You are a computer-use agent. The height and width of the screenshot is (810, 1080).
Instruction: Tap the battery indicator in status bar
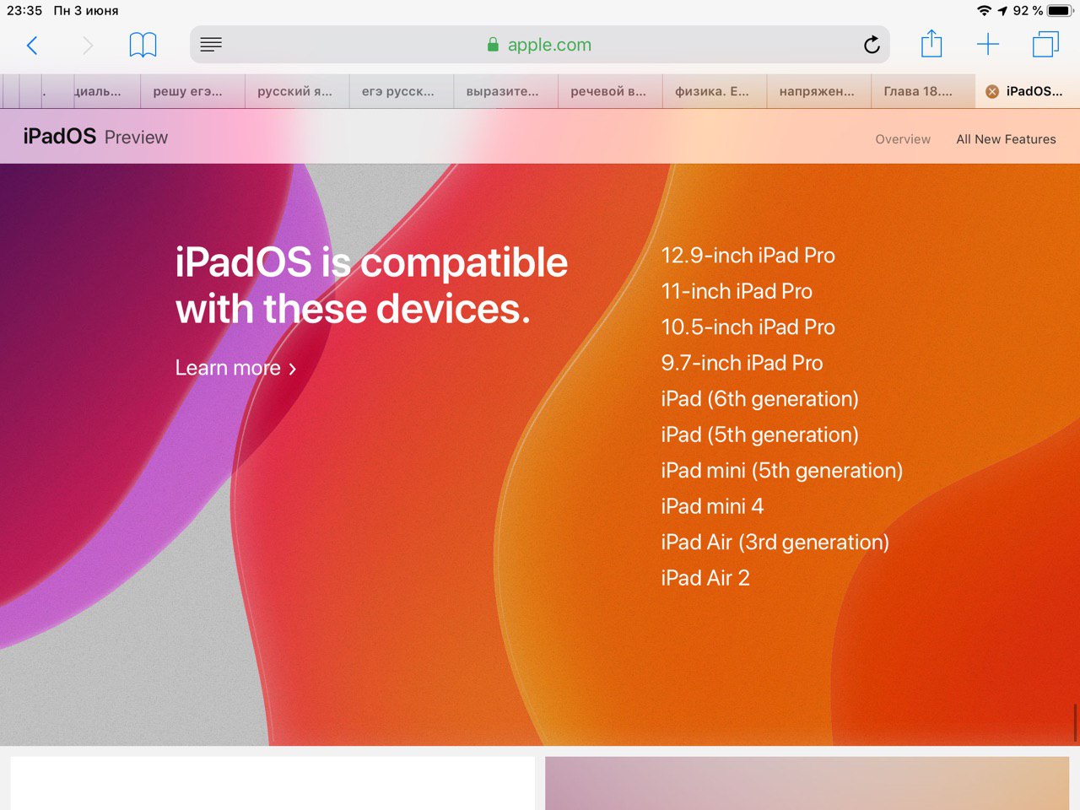click(1060, 11)
